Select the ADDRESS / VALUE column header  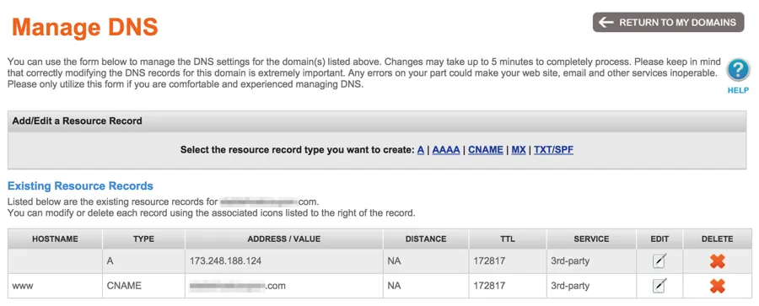284,239
